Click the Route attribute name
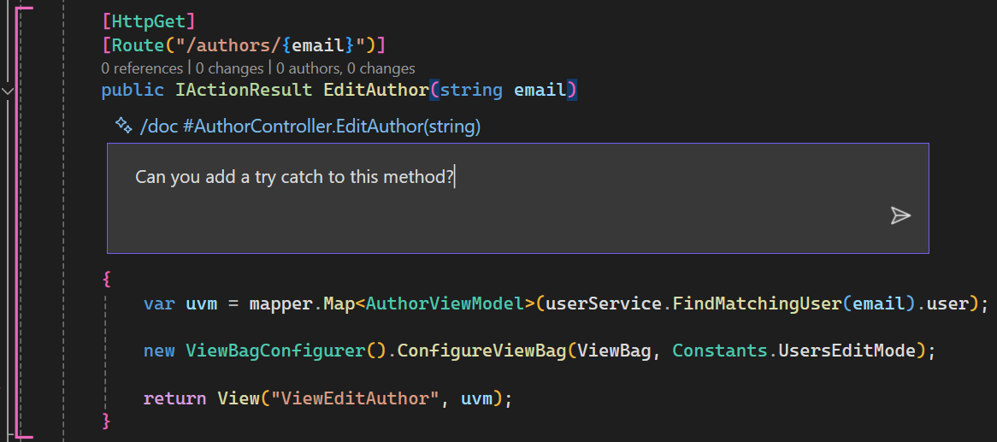The width and height of the screenshot is (997, 442). (x=133, y=44)
